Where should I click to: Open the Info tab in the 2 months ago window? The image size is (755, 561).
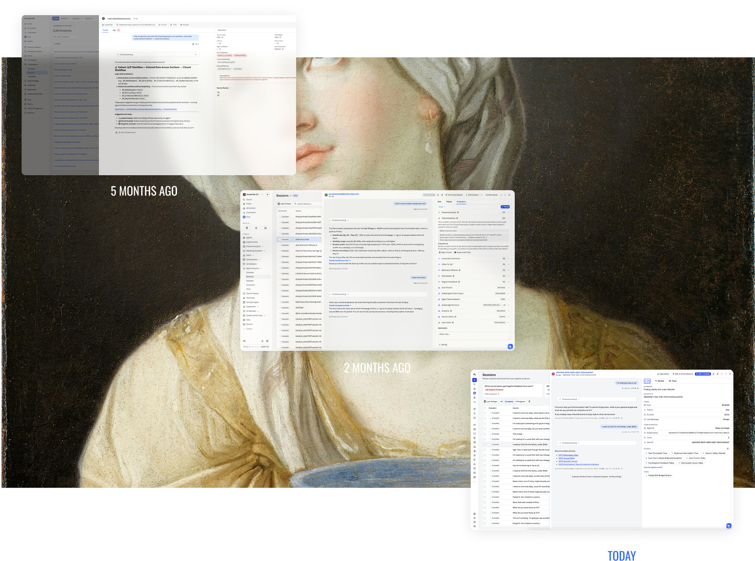pos(439,202)
